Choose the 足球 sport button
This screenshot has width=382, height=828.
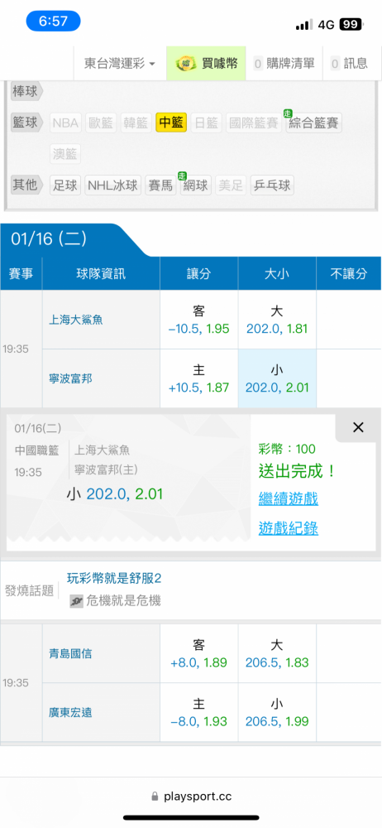[65, 185]
